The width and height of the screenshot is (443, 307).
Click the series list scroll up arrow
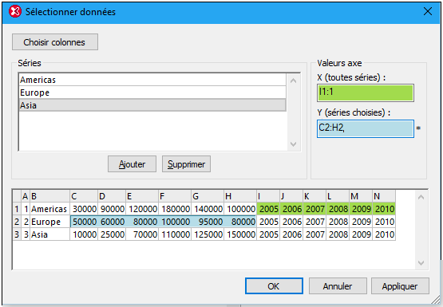[x=293, y=81]
